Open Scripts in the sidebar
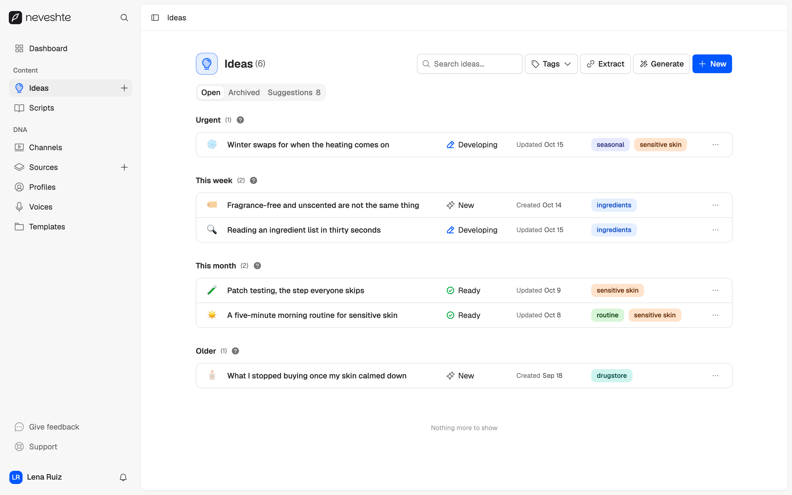 pos(70,108)
